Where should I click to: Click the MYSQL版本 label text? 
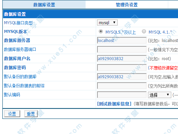[16, 32]
